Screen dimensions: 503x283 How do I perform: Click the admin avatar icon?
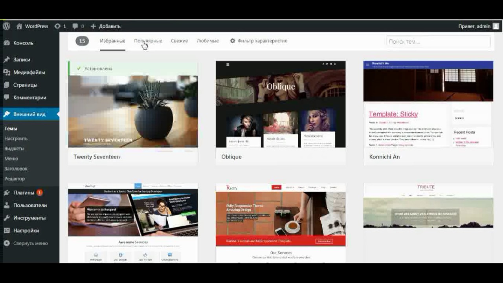496,26
